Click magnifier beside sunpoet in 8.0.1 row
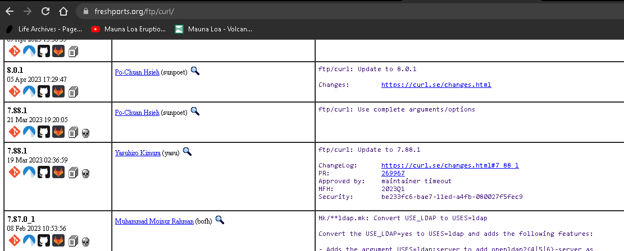 click(195, 71)
